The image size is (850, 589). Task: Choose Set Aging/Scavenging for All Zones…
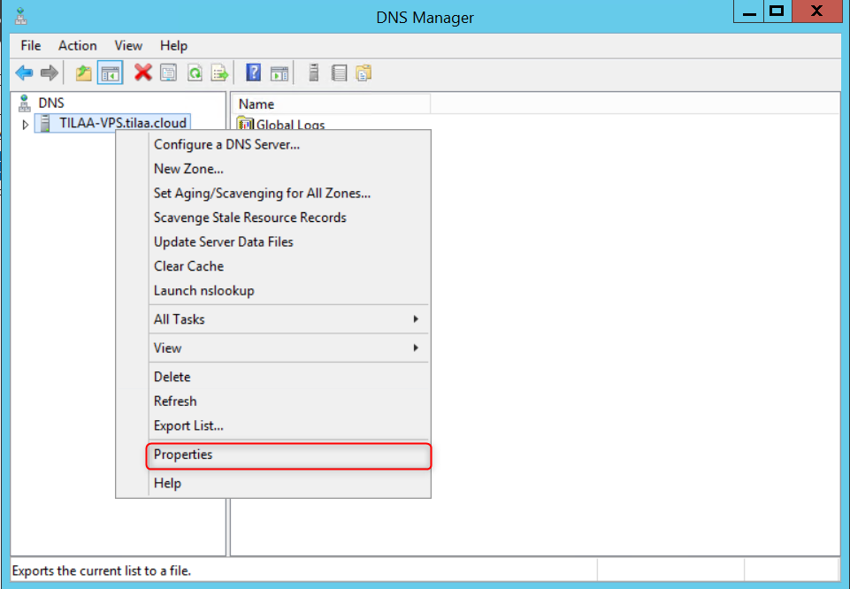tap(289, 194)
